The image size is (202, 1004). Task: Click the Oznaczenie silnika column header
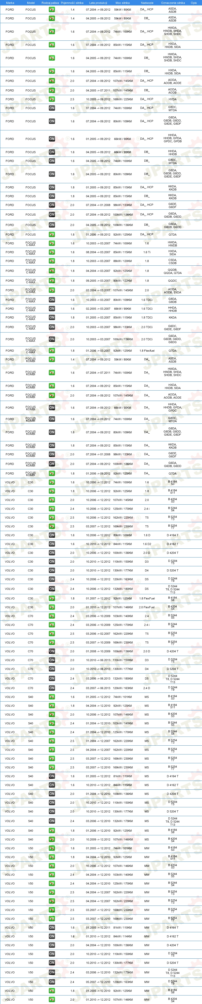(x=173, y=3)
